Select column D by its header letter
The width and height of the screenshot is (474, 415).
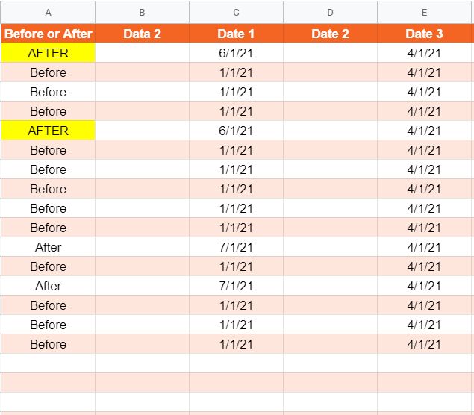[x=330, y=13]
